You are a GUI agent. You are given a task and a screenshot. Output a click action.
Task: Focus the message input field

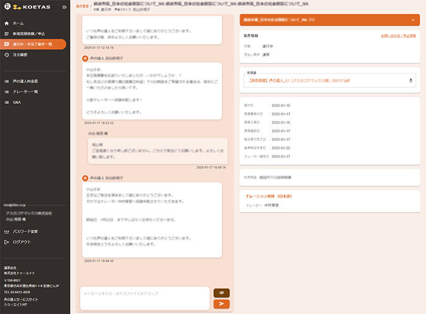[143, 298]
